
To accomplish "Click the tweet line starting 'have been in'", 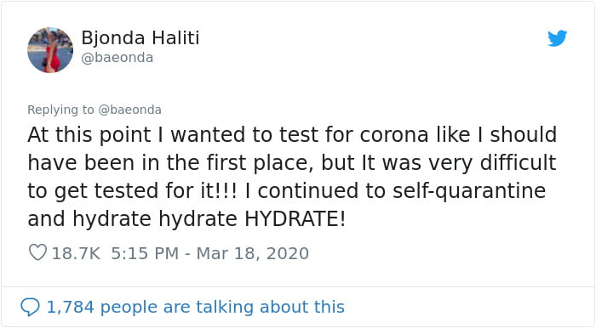I will (291, 163).
